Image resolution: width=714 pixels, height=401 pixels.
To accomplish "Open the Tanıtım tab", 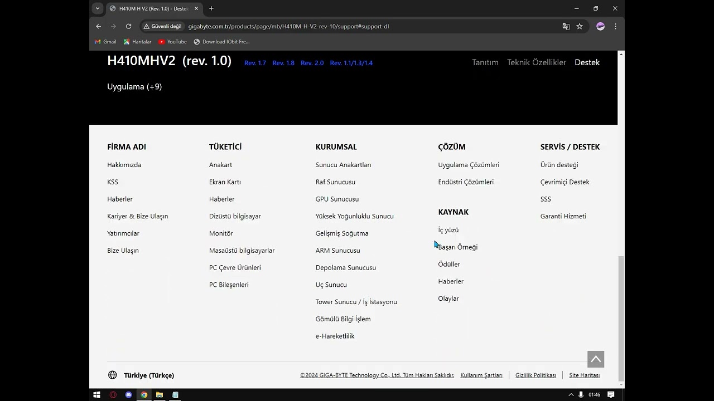I will (x=485, y=62).
